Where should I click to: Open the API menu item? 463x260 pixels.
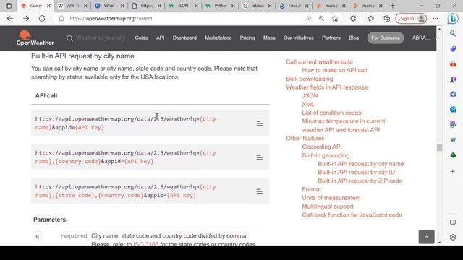pos(161,38)
